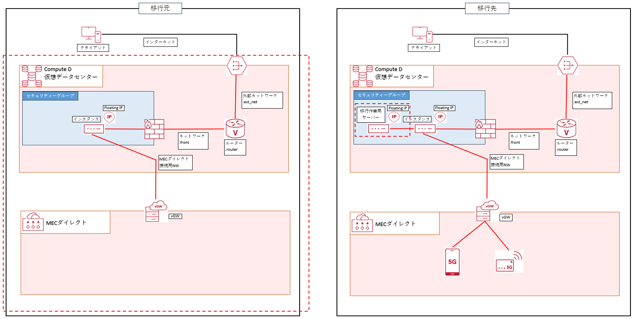Select the client computer icon in 移行先 diagram
The height and width of the screenshot is (319, 639).
coord(422,35)
